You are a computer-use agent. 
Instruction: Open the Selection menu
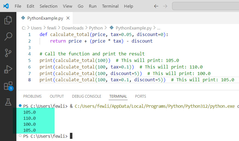pos(48,6)
